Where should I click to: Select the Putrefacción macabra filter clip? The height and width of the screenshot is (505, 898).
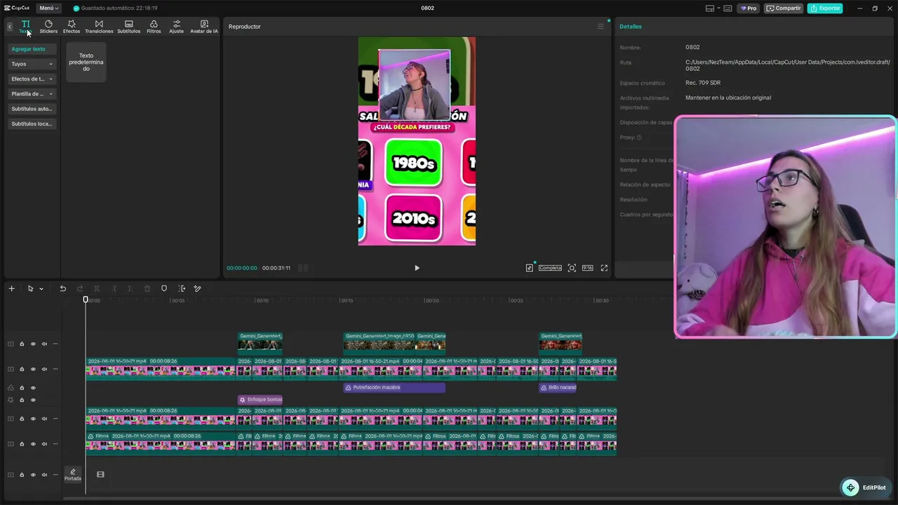394,387
